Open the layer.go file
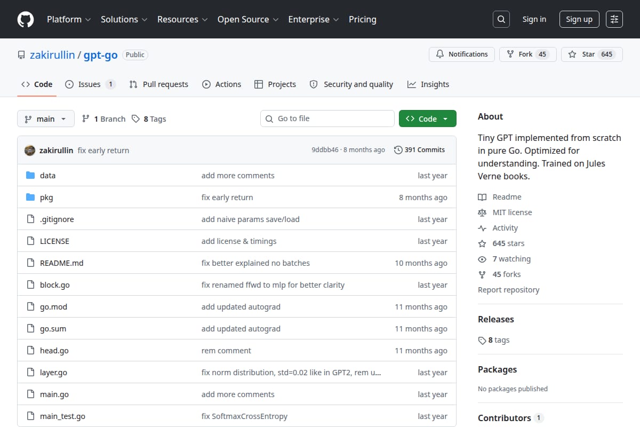This screenshot has height=427, width=640. [53, 373]
